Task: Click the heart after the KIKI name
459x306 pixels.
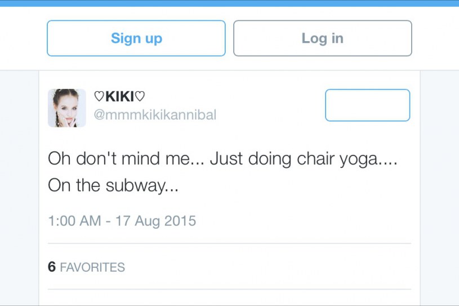Action: [x=140, y=97]
